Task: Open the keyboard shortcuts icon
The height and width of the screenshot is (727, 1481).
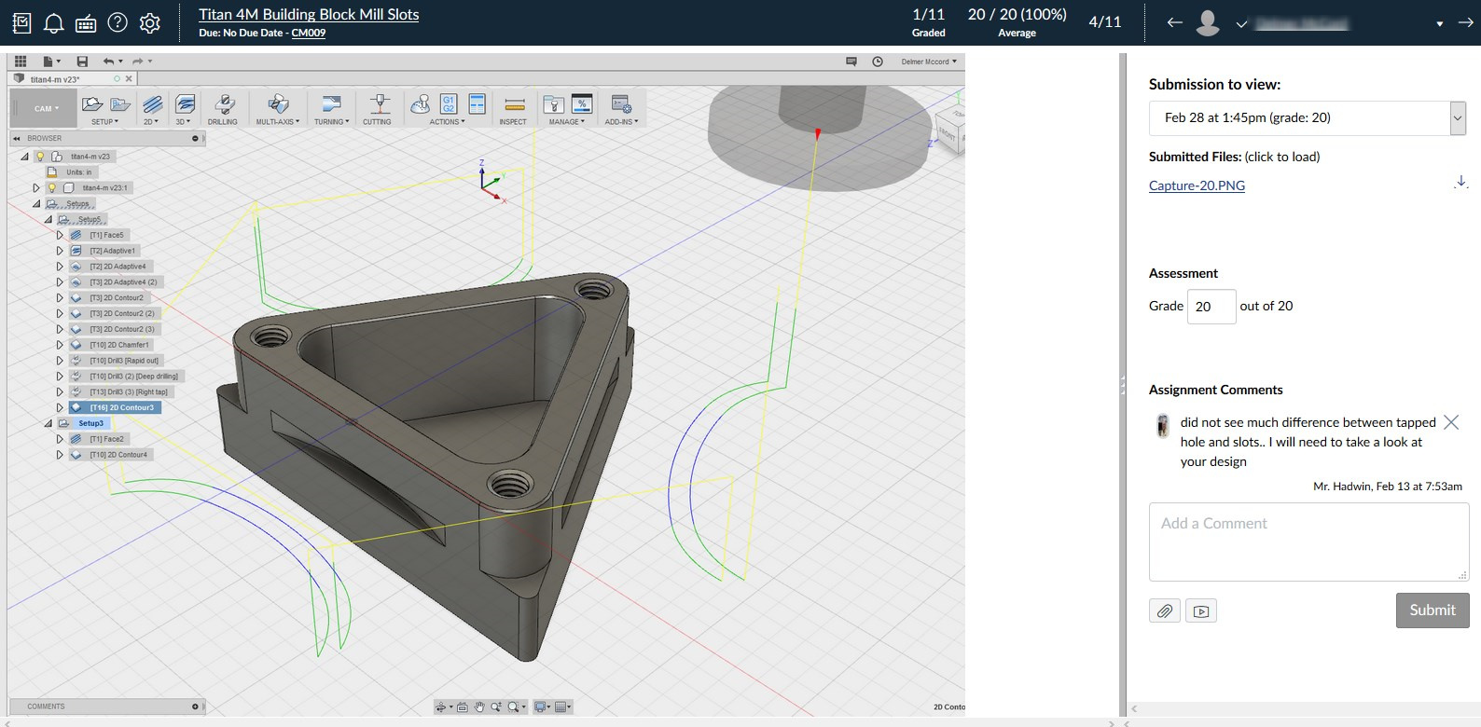Action: (86, 22)
